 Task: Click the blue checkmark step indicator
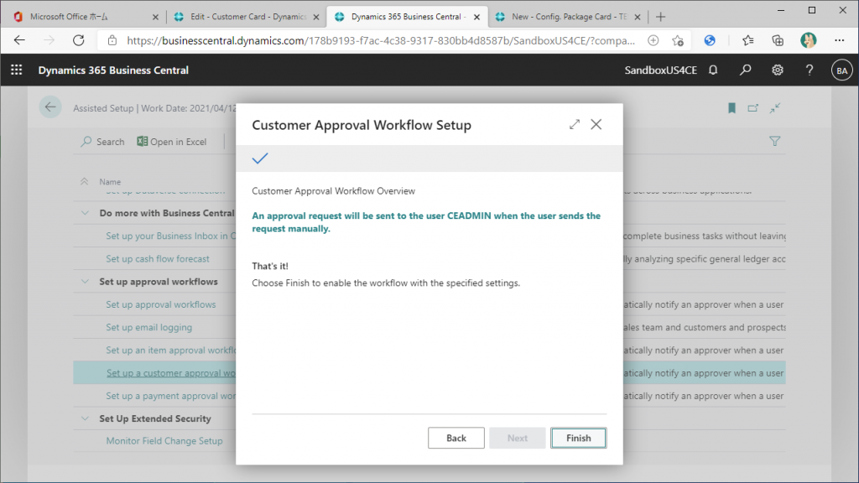(260, 158)
